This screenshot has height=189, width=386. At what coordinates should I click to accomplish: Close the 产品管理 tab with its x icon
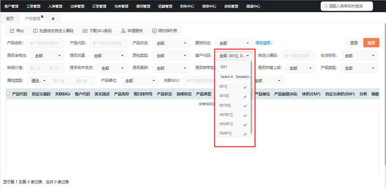click(42, 16)
